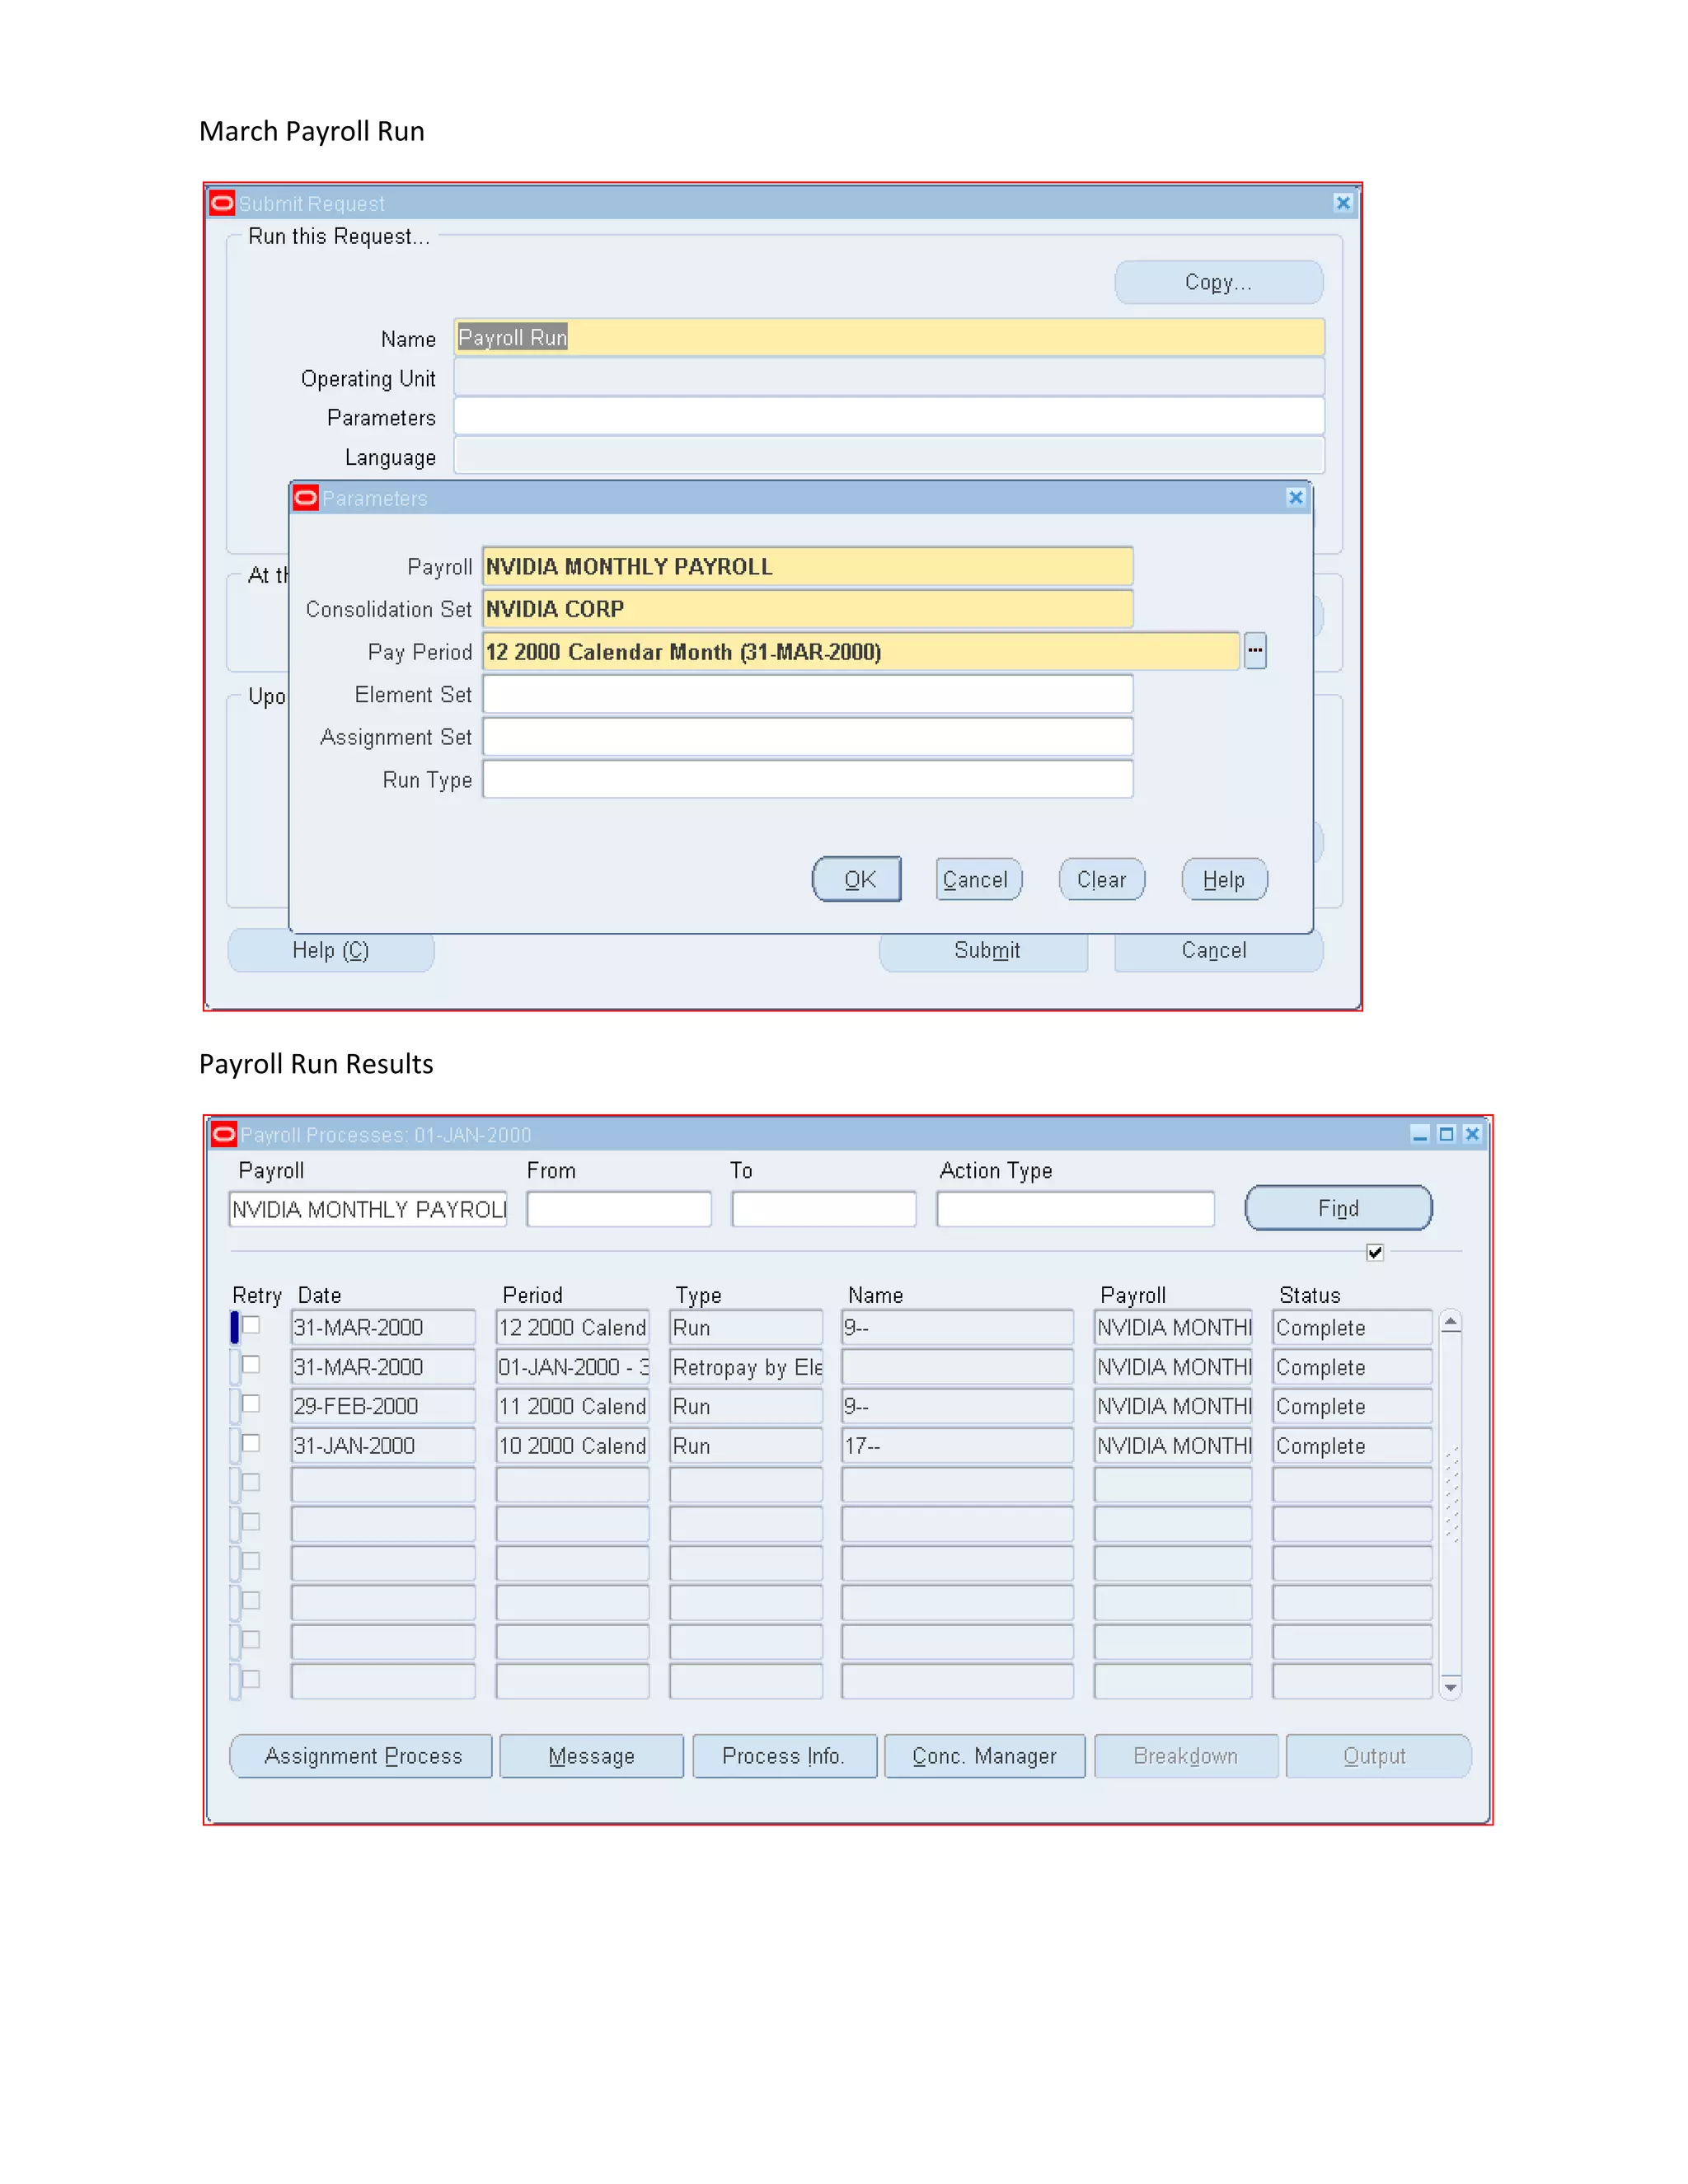Viewport: 1688px width, 2184px height.
Task: Click the Oracle logo in Payroll Processes title bar
Action: tap(224, 1134)
